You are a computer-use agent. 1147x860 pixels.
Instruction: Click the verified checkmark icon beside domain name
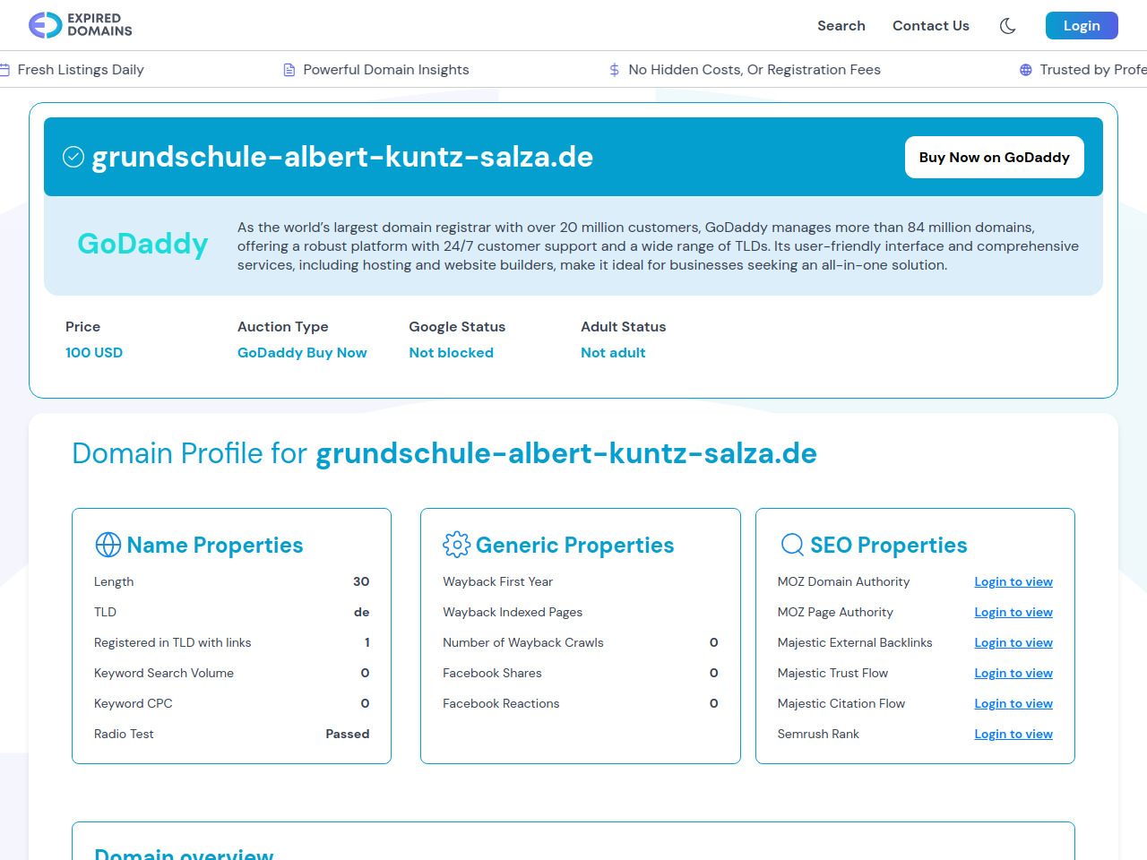point(73,157)
